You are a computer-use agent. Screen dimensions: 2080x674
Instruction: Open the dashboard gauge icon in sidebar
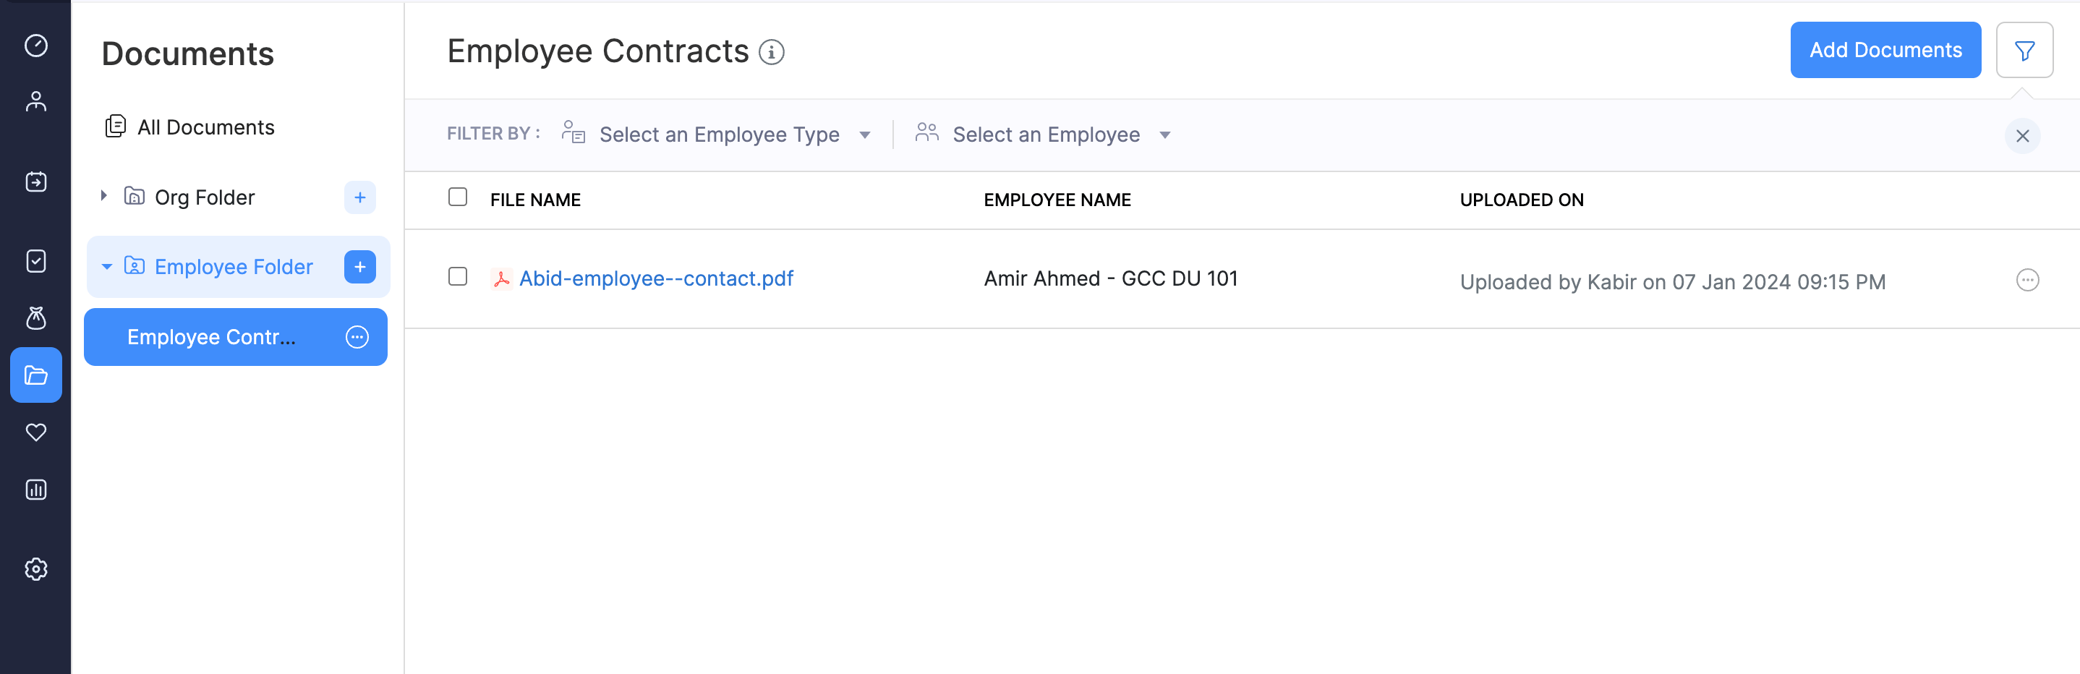click(35, 46)
